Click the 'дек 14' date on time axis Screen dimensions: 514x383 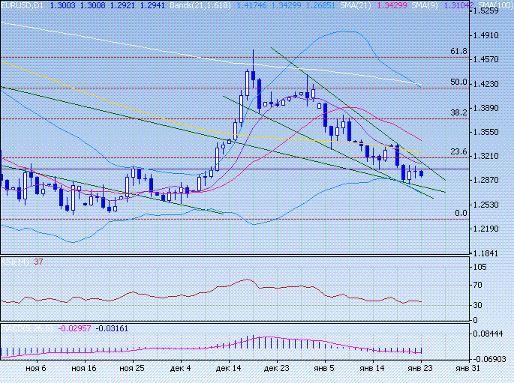point(227,369)
